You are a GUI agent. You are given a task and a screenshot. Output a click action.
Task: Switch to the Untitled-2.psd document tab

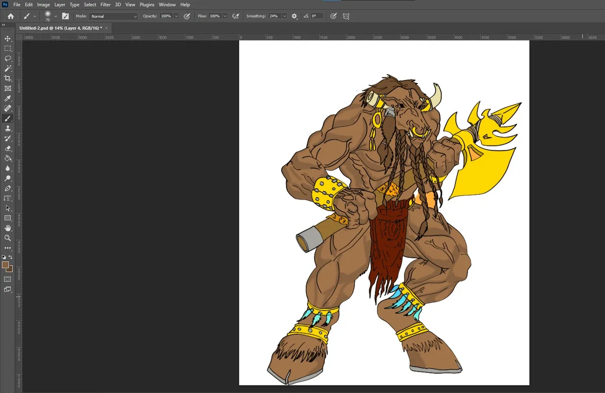click(x=60, y=28)
